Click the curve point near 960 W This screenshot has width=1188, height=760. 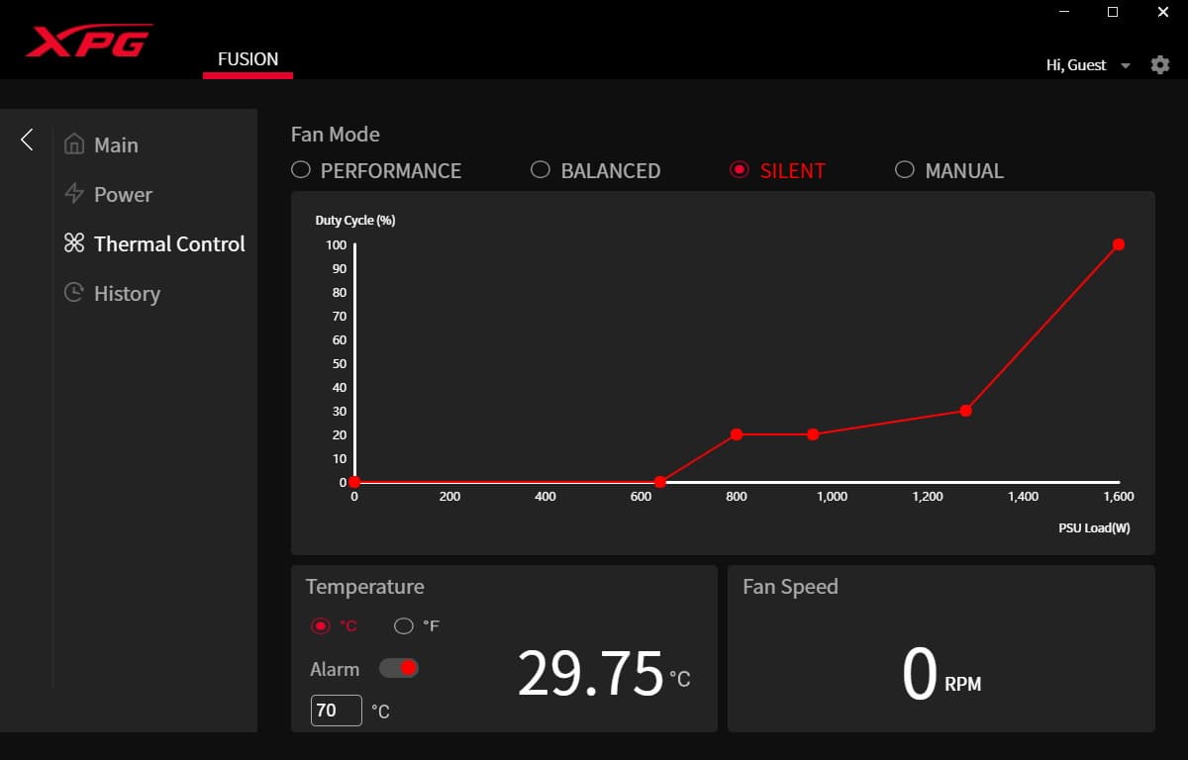(x=813, y=434)
